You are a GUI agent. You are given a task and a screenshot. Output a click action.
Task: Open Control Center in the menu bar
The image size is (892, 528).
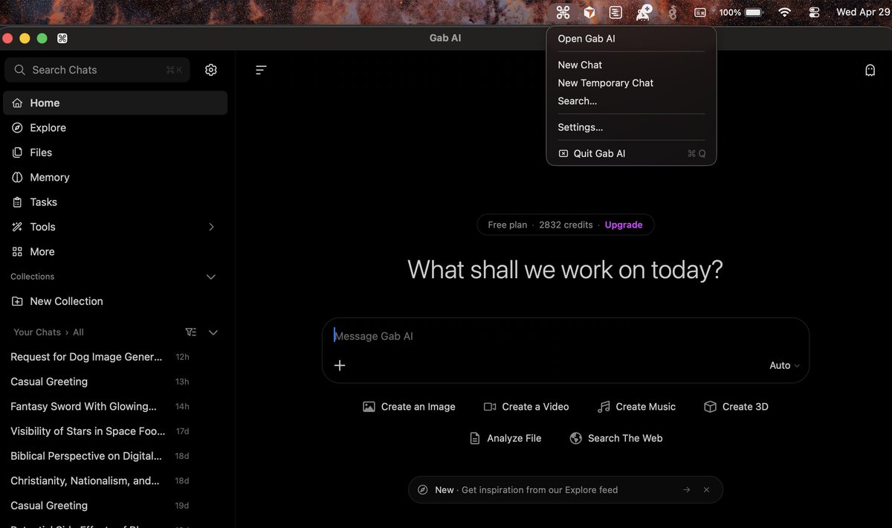coord(814,12)
